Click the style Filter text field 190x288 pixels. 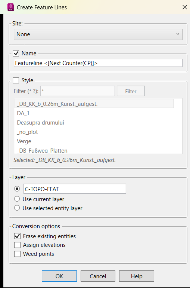(x=78, y=91)
